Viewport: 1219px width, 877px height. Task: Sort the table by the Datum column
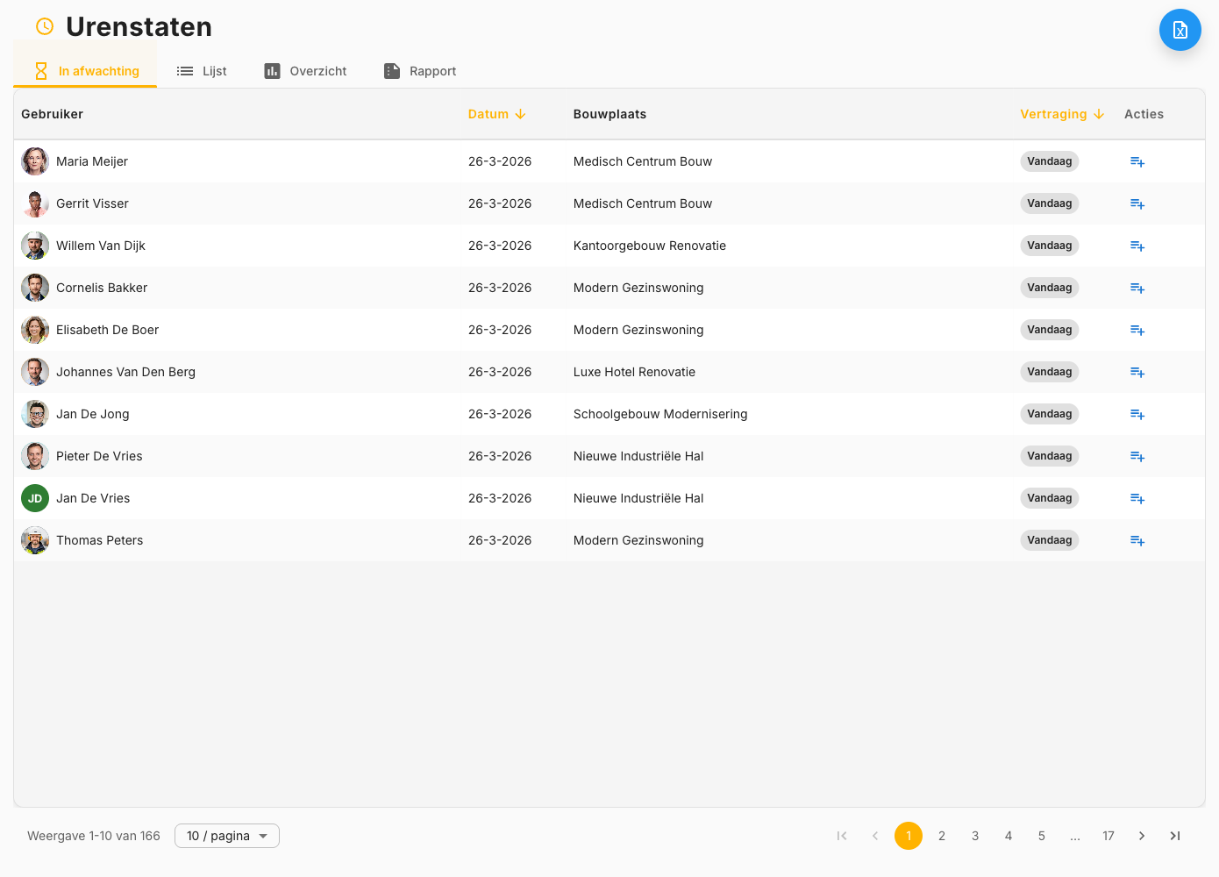click(489, 114)
